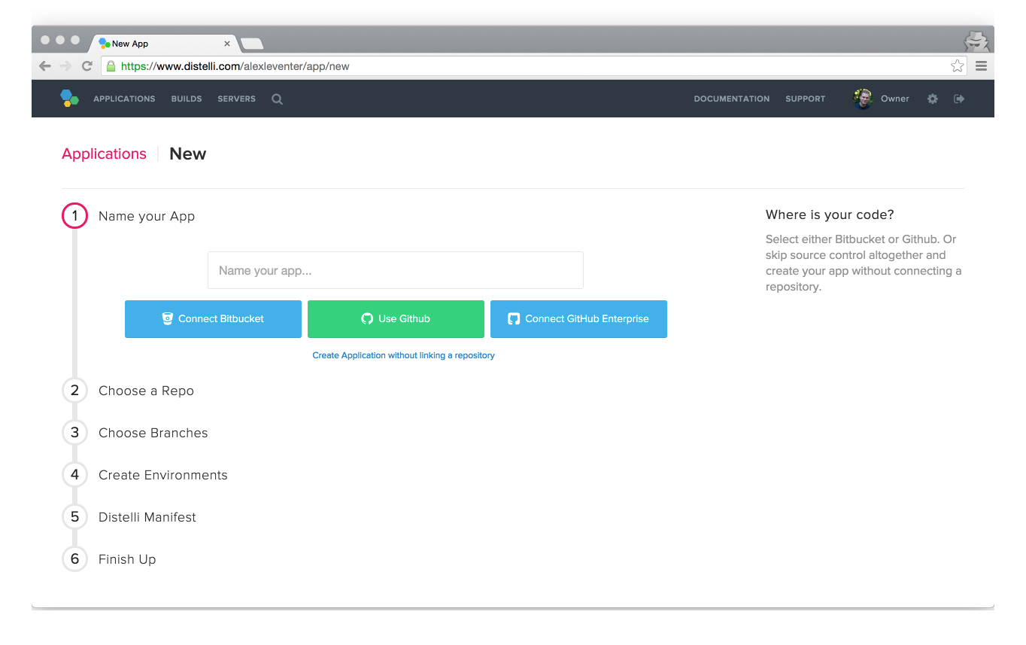Open settings gear icon in navbar
This screenshot has height=645, width=1026.
pyautogui.click(x=932, y=99)
